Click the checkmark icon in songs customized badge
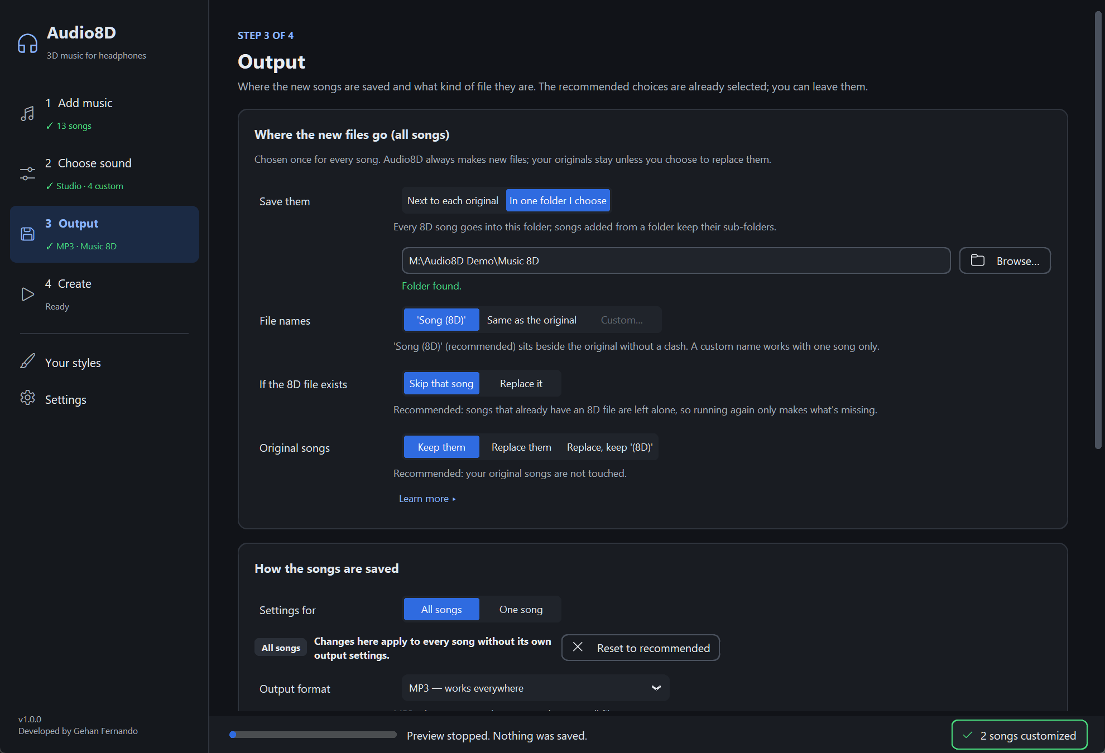 968,735
